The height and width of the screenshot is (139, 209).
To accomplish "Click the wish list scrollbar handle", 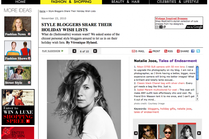I will point(197,73).
